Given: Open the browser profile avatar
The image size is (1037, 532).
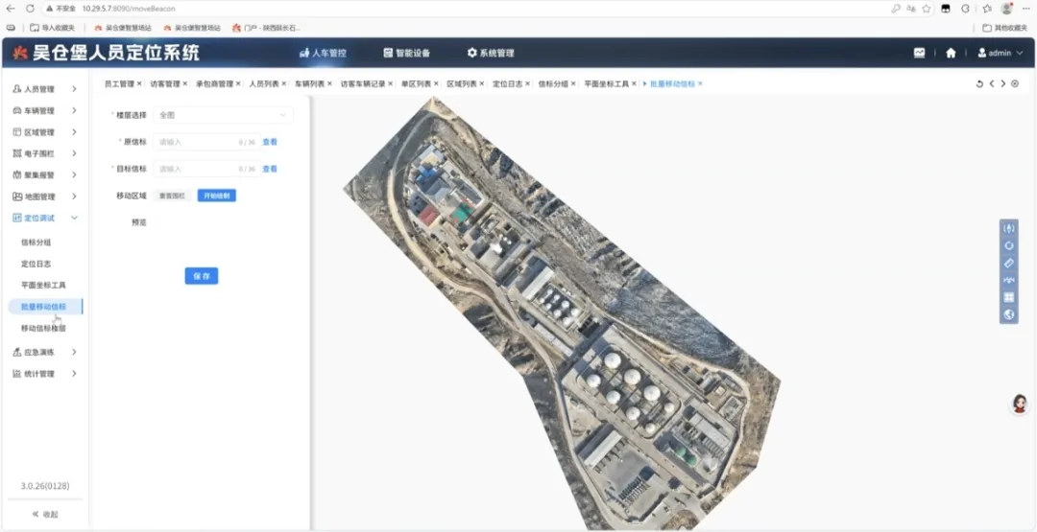Looking at the screenshot, I should tap(1006, 9).
